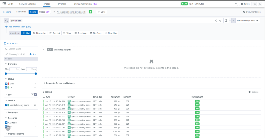The image size is (265, 138).
Task: Click the copy query icon
Action: [226, 21]
